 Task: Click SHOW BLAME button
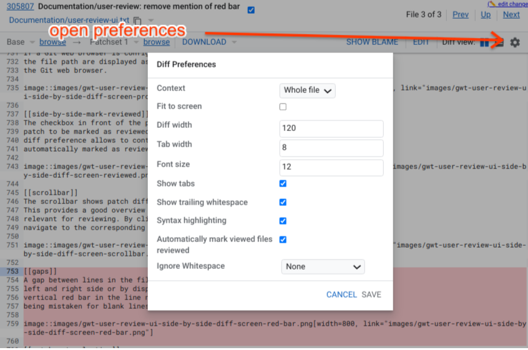[x=372, y=42]
